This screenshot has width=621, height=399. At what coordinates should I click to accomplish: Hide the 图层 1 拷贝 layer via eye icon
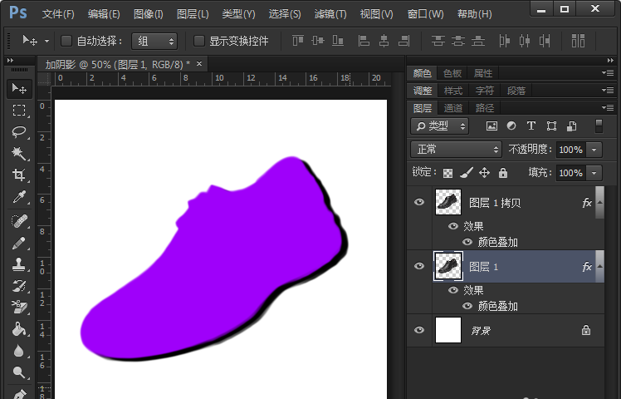point(419,202)
